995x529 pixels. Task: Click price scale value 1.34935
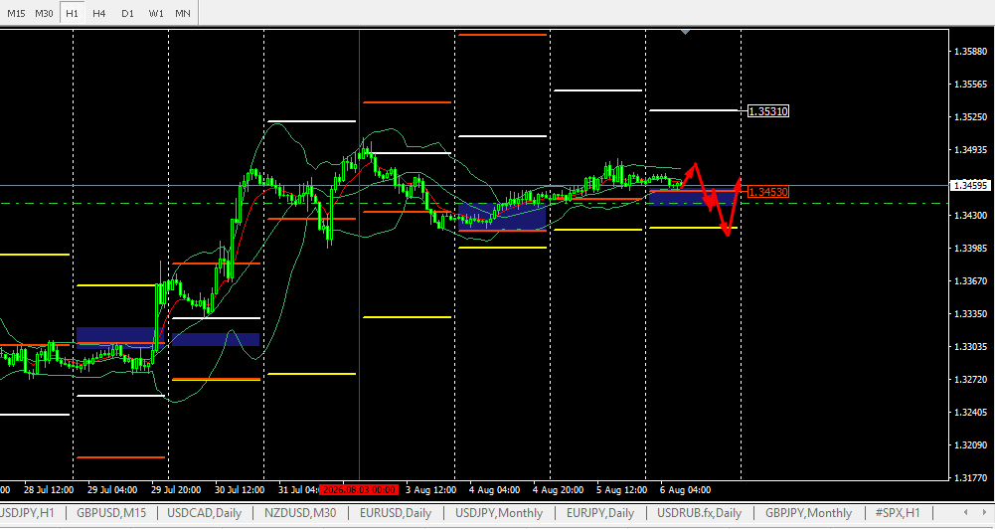click(971, 150)
